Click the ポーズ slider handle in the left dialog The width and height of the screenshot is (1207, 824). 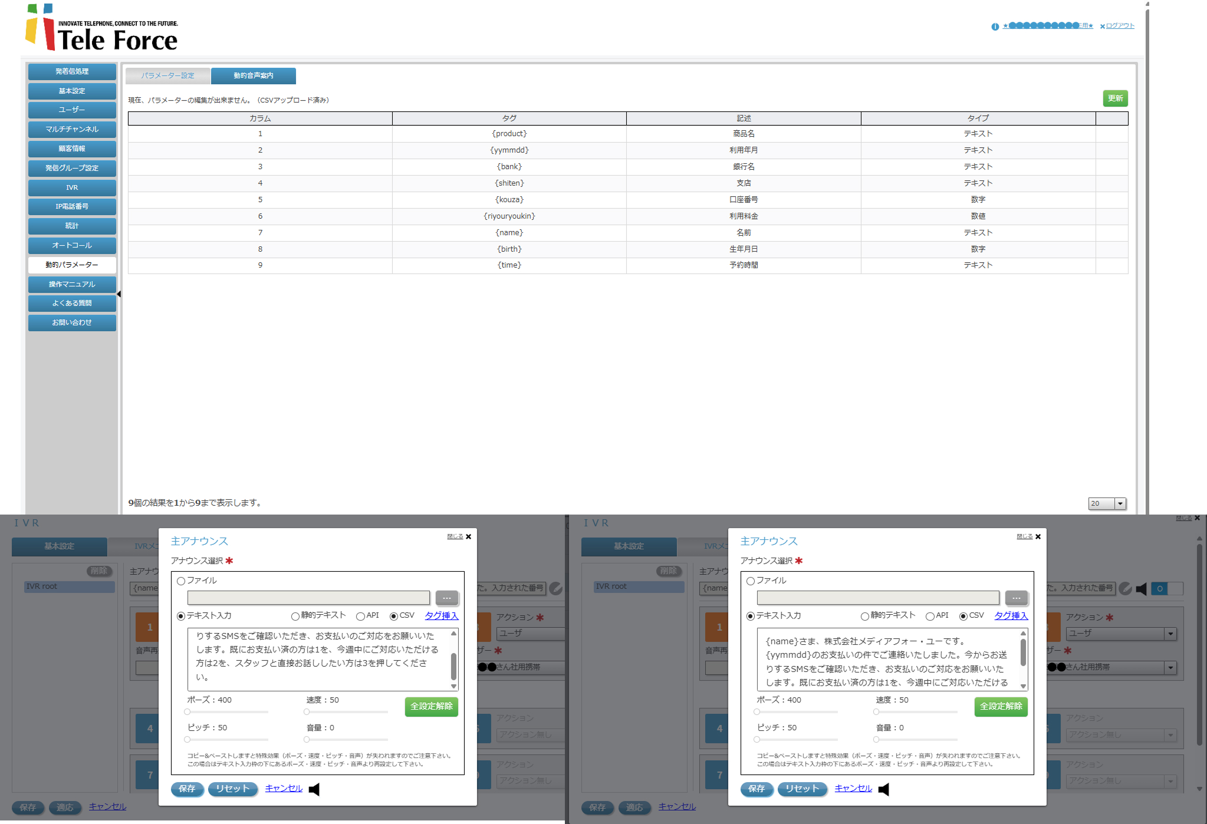point(188,712)
